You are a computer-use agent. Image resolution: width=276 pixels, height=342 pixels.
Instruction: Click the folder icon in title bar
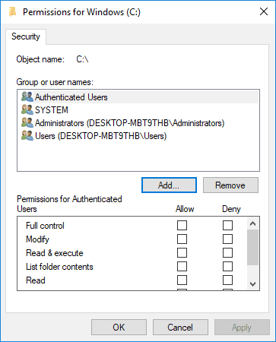click(12, 11)
